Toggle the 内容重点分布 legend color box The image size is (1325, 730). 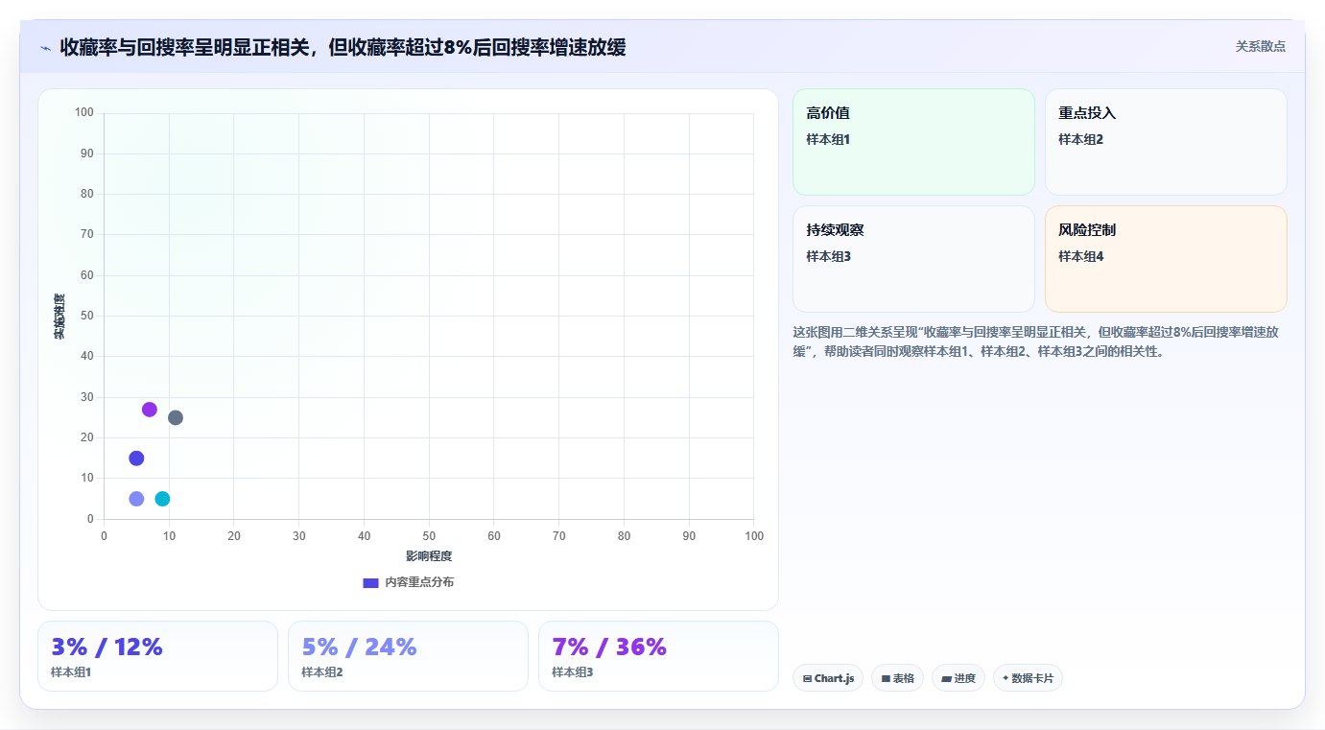pyautogui.click(x=370, y=582)
